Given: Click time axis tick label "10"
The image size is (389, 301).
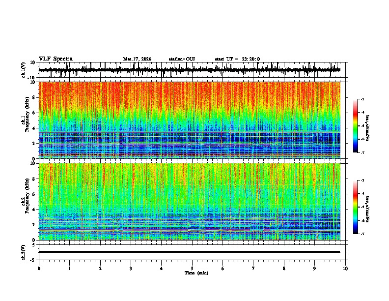Looking at the screenshot, I should point(345,269).
